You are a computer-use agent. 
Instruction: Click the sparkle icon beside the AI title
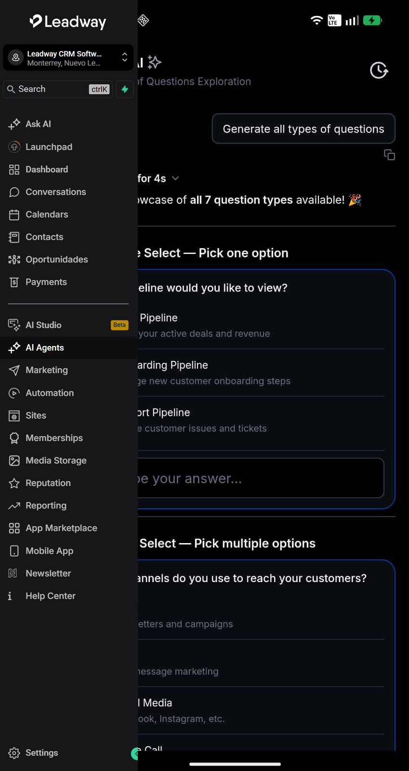pyautogui.click(x=154, y=62)
